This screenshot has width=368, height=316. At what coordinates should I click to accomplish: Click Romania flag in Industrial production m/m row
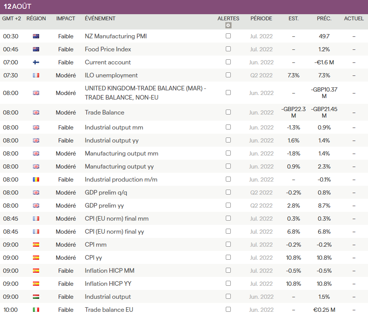[x=36, y=180]
